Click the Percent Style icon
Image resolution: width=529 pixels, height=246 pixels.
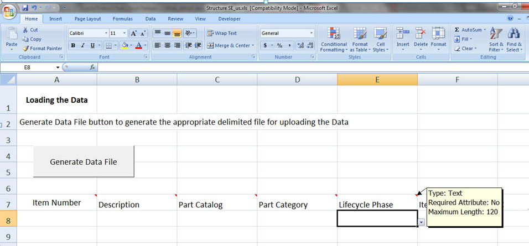279,45
